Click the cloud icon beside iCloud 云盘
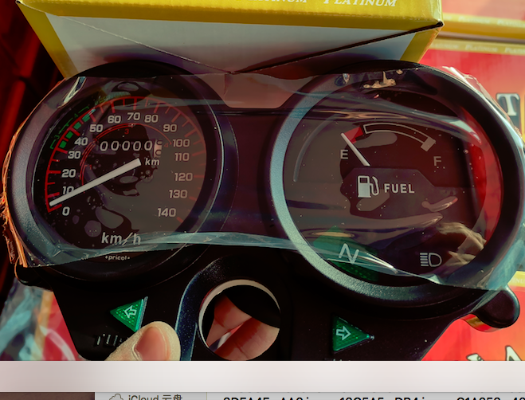 [x=116, y=396]
